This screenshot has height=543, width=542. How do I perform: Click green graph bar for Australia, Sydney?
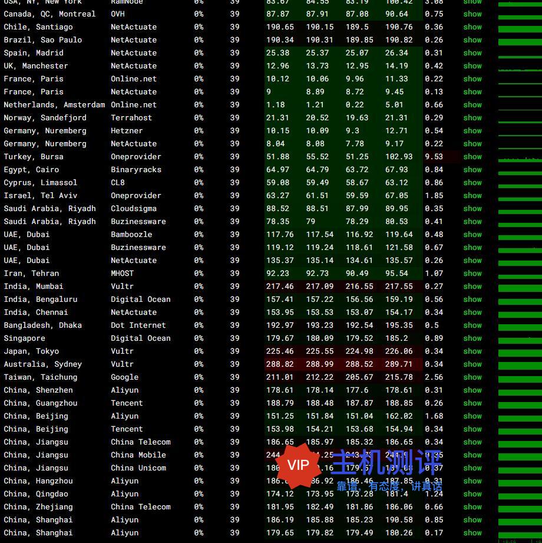click(x=520, y=366)
